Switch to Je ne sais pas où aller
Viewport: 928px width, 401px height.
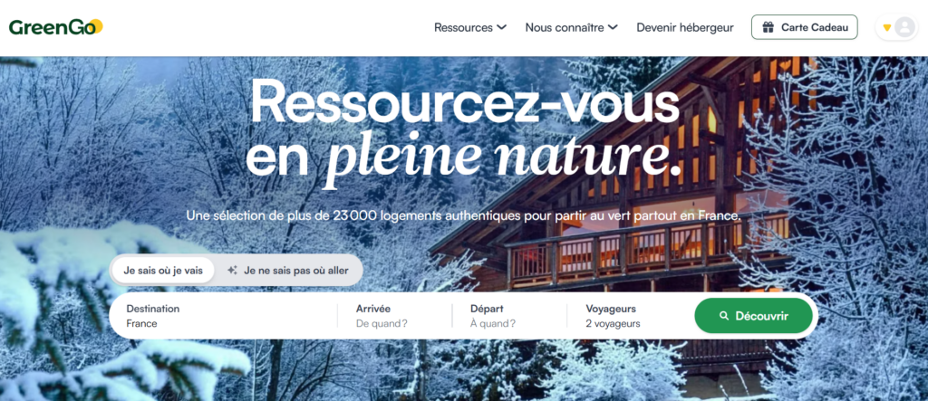click(288, 271)
